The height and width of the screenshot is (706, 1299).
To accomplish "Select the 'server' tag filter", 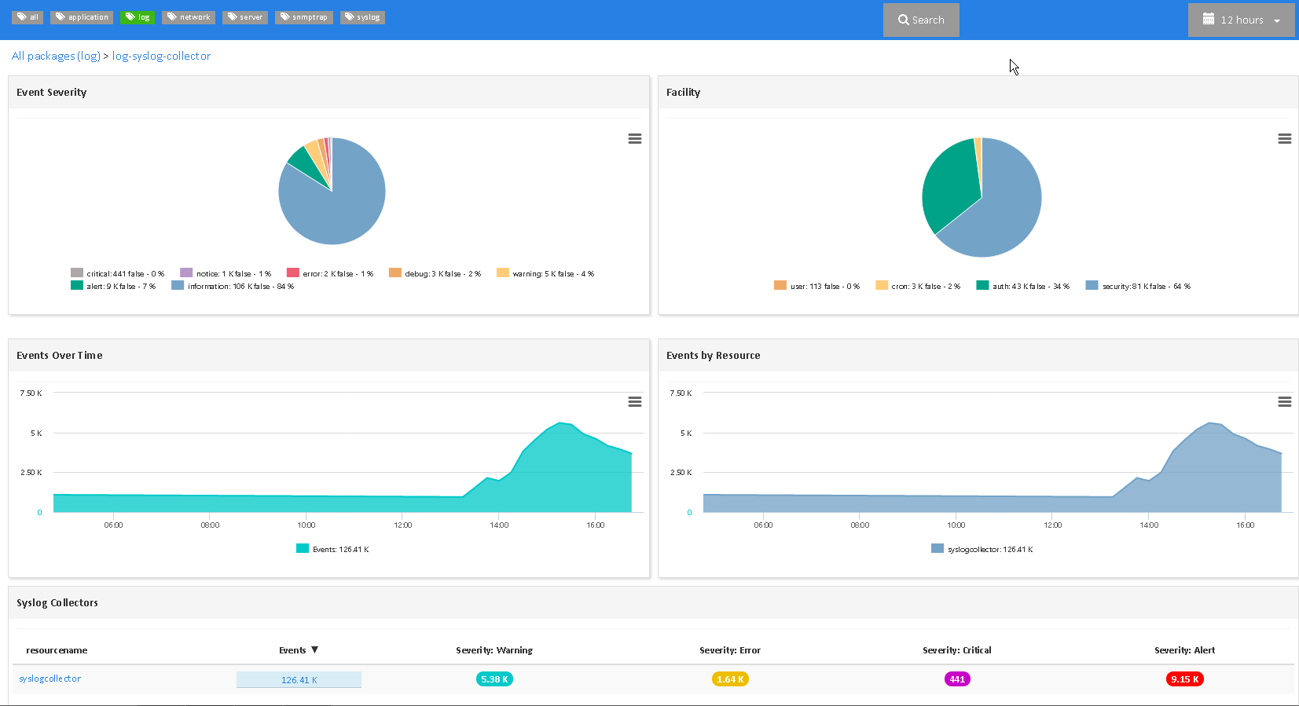I will (245, 17).
